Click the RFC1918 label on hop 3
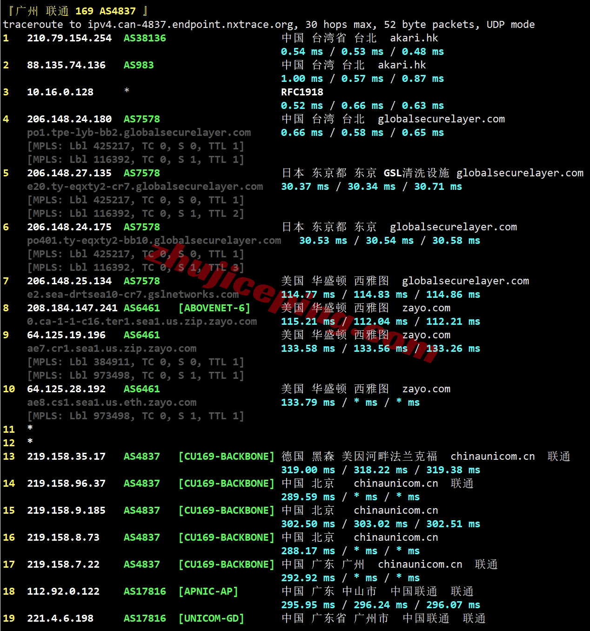 [302, 92]
